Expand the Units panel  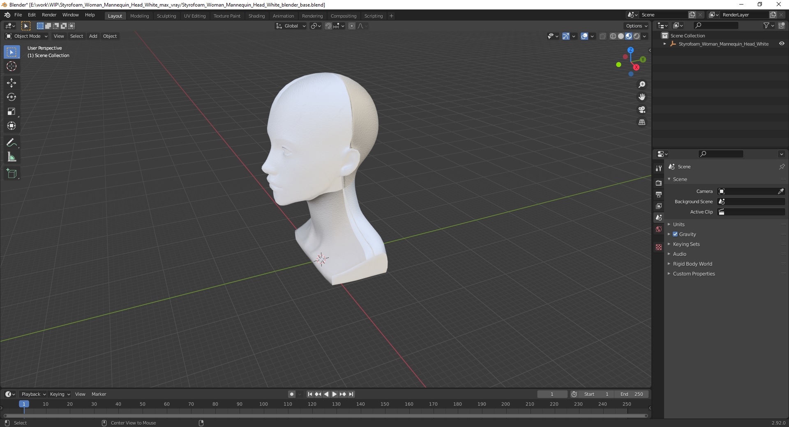[678, 224]
